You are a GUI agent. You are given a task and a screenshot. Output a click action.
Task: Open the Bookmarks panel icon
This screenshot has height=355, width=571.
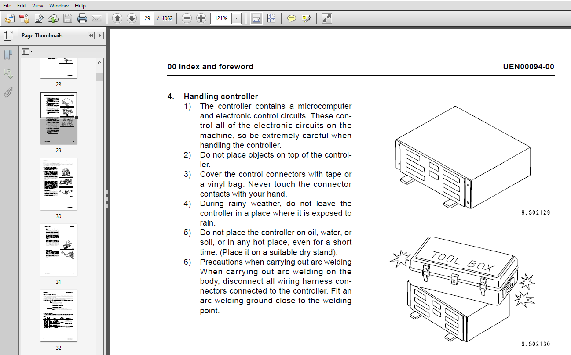point(8,54)
